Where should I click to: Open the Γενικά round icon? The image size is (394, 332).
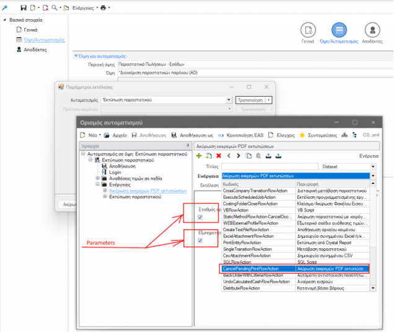(308, 30)
